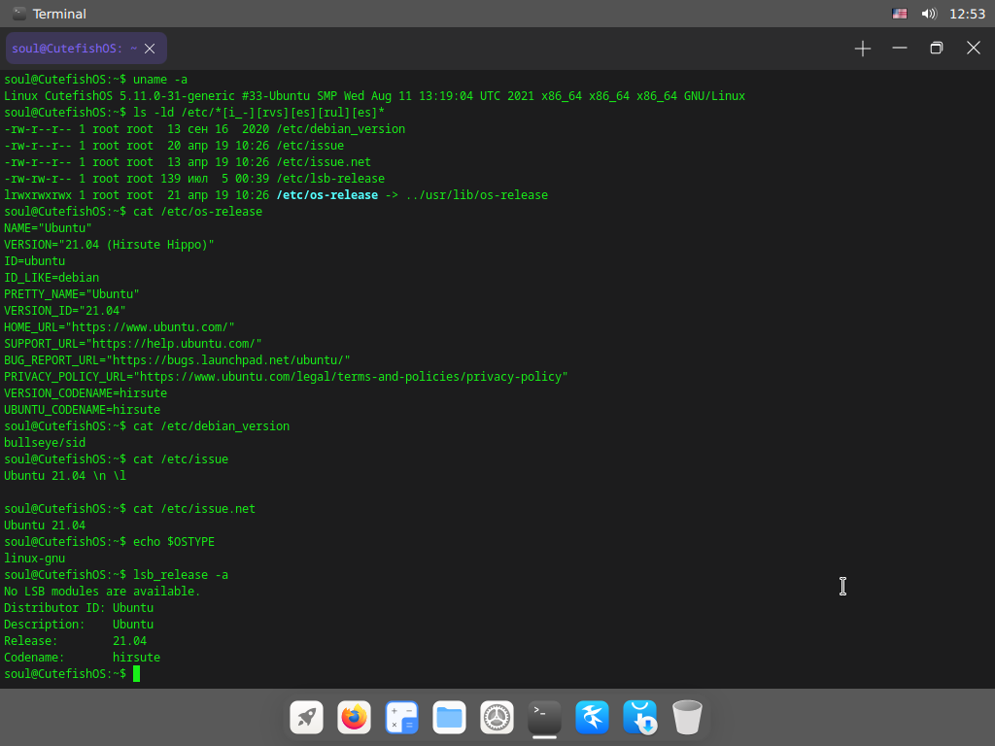This screenshot has height=746, width=995.
Task: Click the VERSION_ID="21.04" line
Action: tap(65, 310)
